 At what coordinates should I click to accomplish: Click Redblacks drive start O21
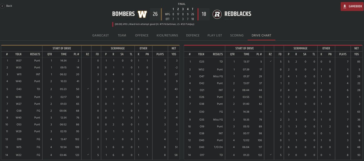click(201, 90)
